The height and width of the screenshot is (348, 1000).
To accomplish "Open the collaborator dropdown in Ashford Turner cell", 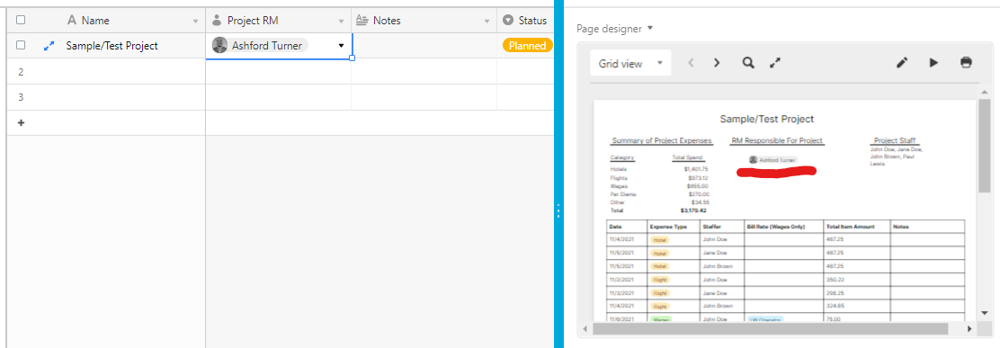I will pyautogui.click(x=341, y=46).
